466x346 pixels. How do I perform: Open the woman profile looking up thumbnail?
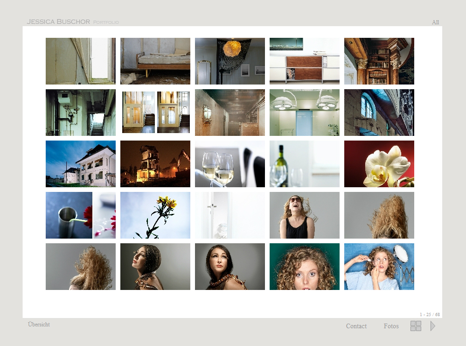click(155, 267)
